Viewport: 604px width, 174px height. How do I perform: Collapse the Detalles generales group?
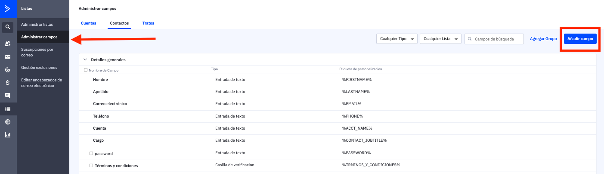[x=85, y=60]
